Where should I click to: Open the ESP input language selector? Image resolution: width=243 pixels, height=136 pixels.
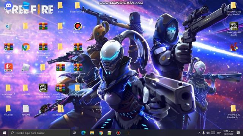(x=219, y=133)
